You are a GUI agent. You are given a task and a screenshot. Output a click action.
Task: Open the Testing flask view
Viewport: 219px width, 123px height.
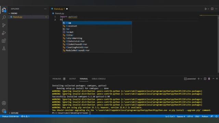click(x=4, y=49)
